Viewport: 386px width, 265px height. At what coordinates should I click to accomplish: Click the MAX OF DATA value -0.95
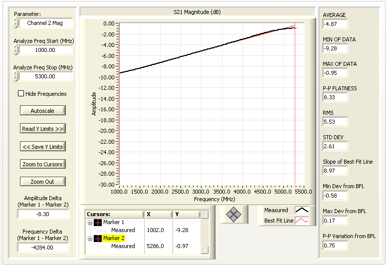(335, 73)
